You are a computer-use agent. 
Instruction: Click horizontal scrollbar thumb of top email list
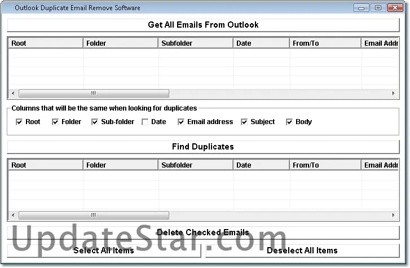(94, 93)
